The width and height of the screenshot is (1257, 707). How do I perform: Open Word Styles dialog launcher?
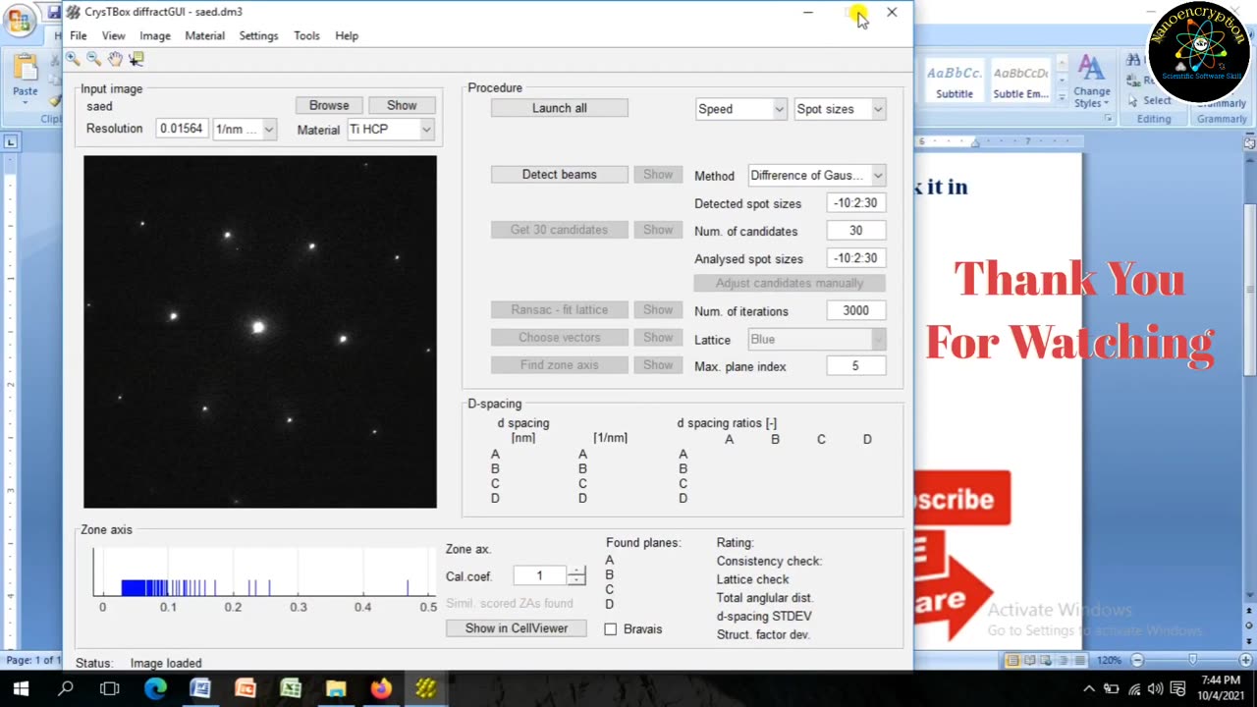(x=1108, y=119)
